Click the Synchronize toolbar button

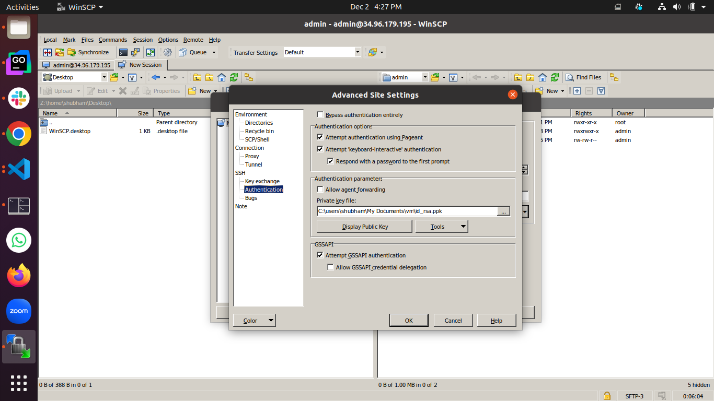point(88,52)
